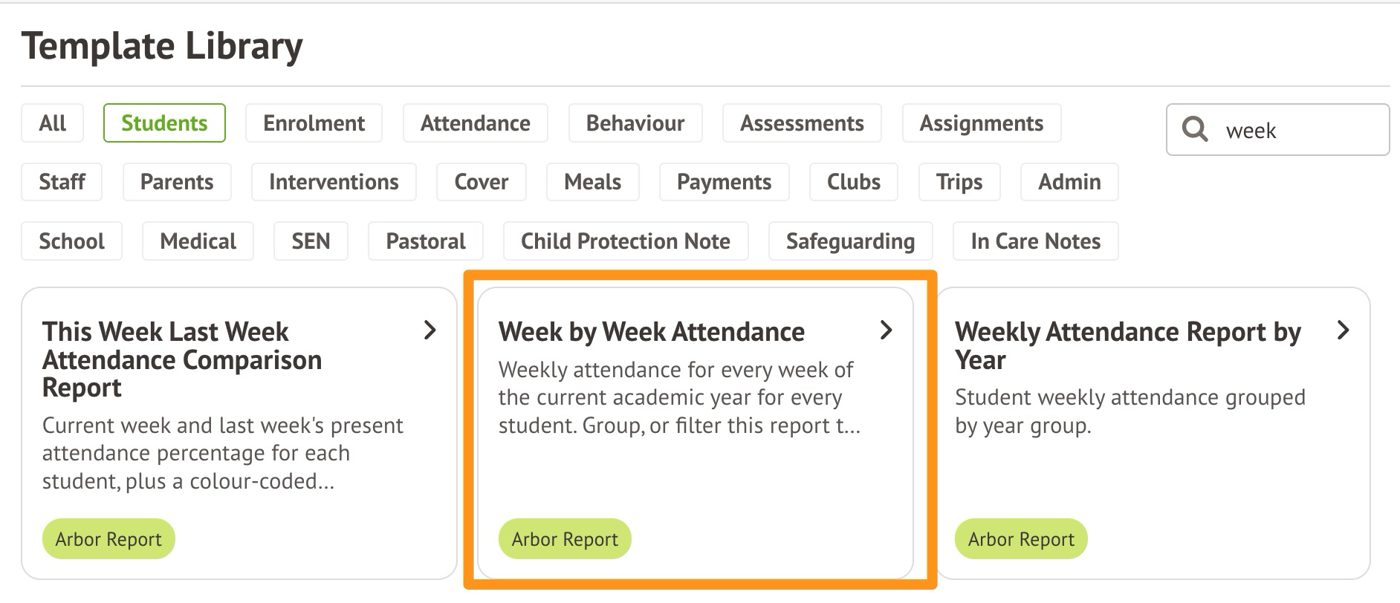Filter templates by Enrolment
Image resolution: width=1400 pixels, height=603 pixels.
pyautogui.click(x=314, y=123)
